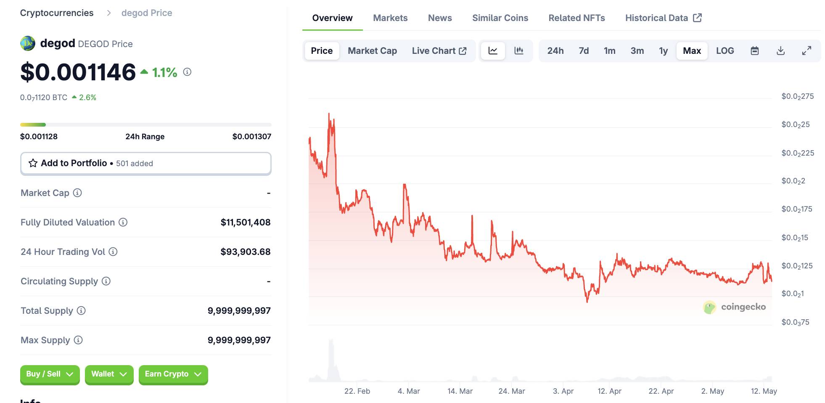Open the Overview tab
Viewport: 825px width, 403px height.
click(x=332, y=18)
